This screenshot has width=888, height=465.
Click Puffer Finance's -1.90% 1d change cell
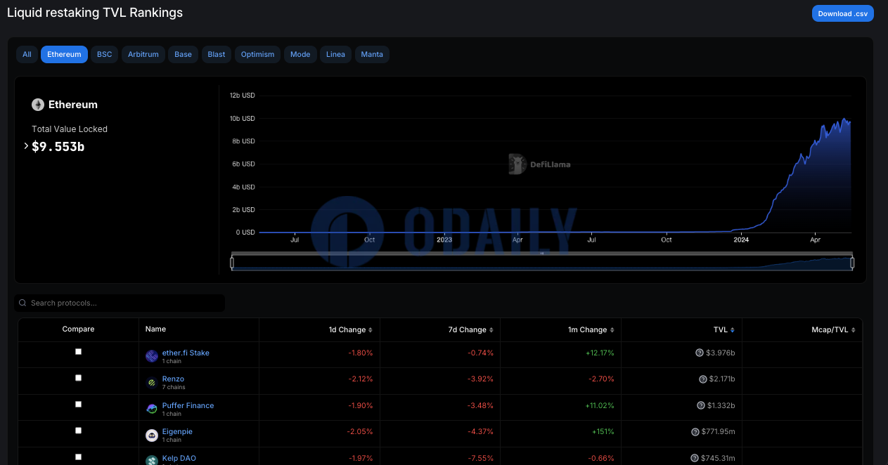360,405
